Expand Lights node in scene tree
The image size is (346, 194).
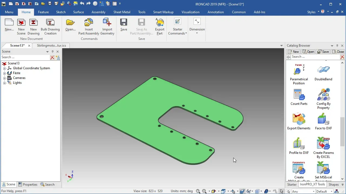point(4,83)
